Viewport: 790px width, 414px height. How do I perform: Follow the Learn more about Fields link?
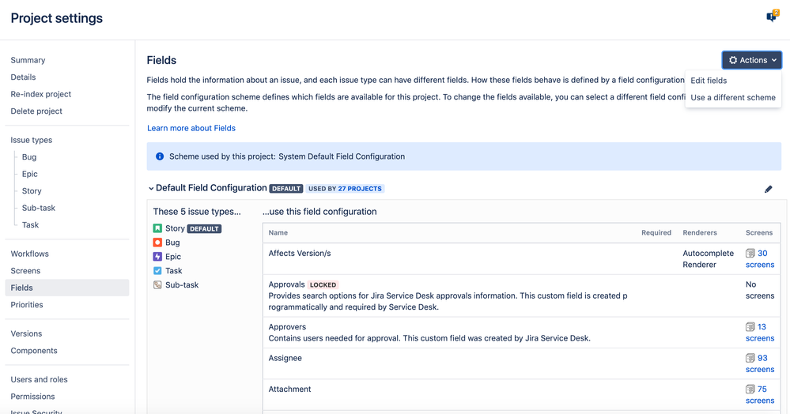(191, 128)
